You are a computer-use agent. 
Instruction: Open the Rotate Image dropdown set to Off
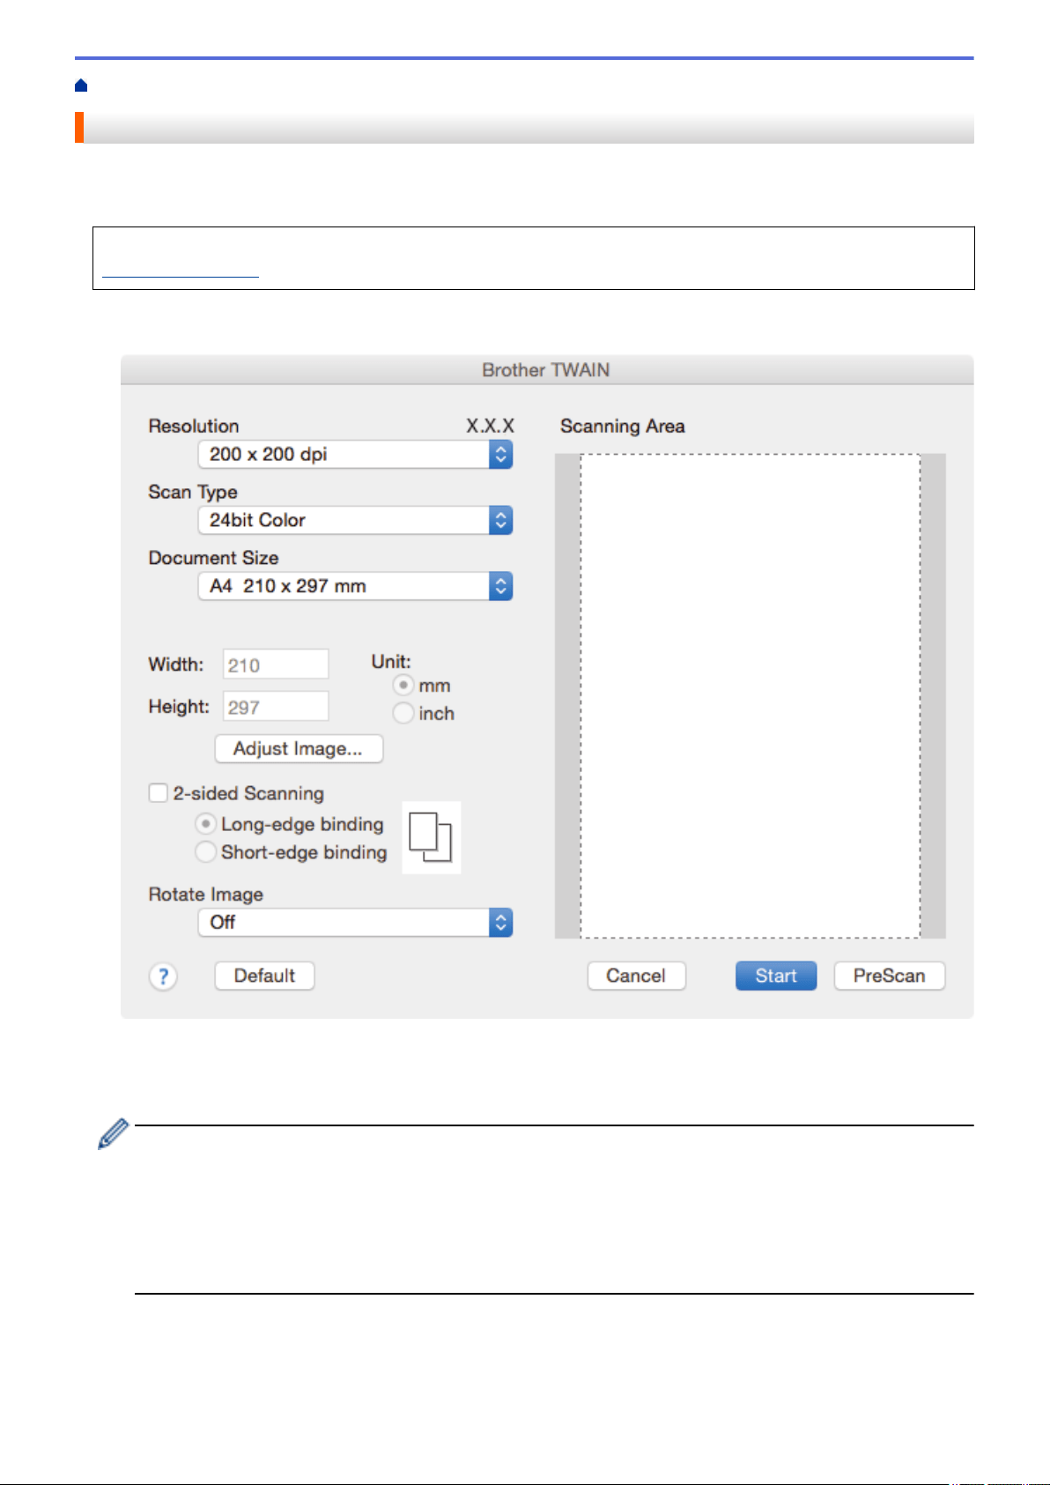coord(355,923)
